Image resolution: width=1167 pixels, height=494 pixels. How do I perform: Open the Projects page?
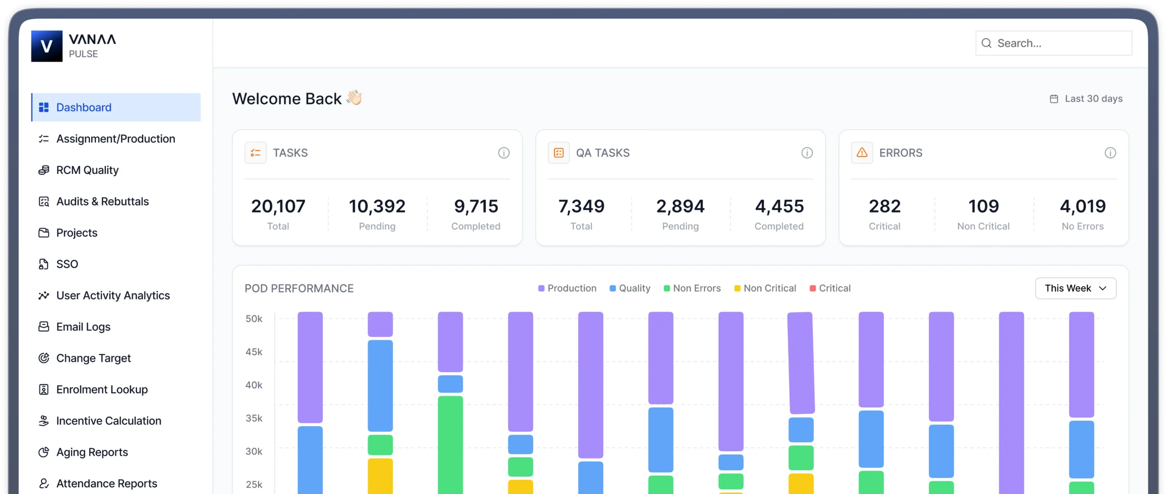(116, 233)
